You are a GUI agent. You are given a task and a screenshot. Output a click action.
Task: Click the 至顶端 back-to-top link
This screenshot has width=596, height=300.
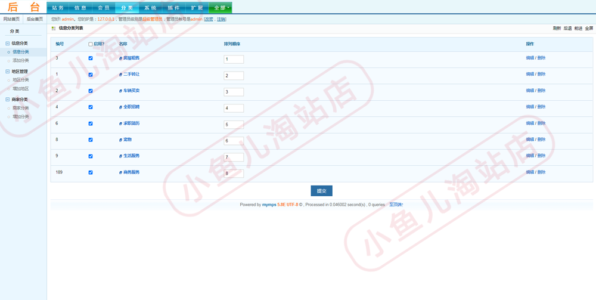point(396,205)
